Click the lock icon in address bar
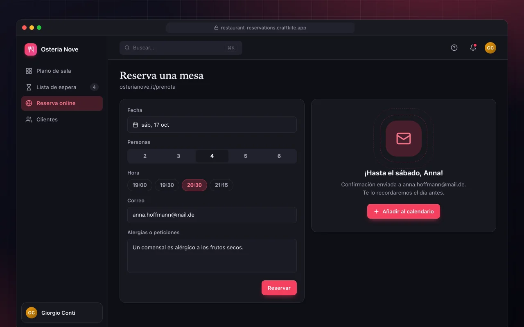524x327 pixels. point(216,28)
